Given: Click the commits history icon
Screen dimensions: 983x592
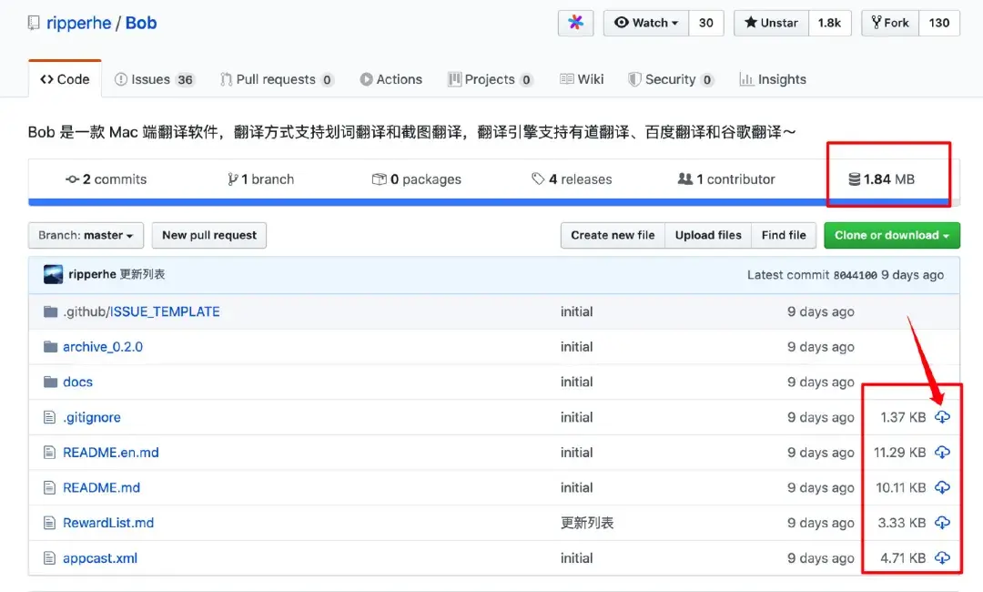Looking at the screenshot, I should 72,179.
